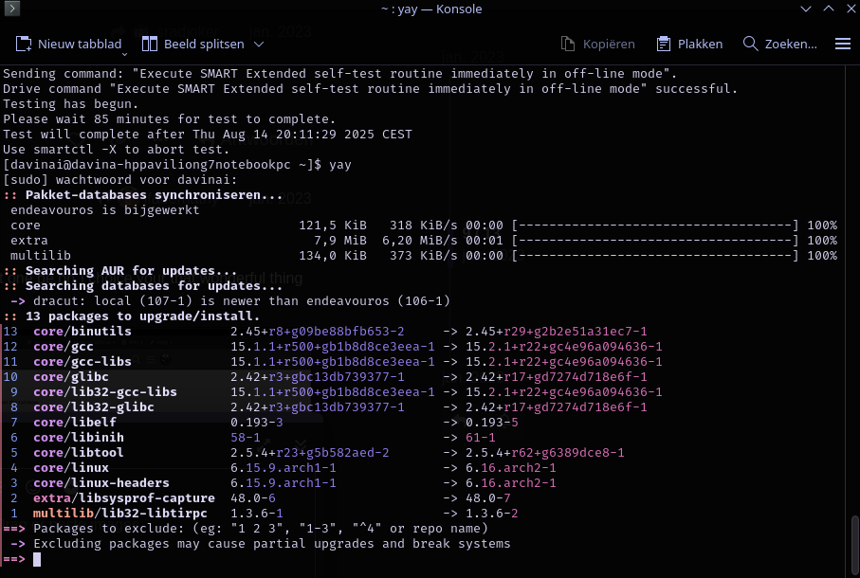
Task: Expand the Beeld splitsen chevron menu
Action: [x=259, y=44]
